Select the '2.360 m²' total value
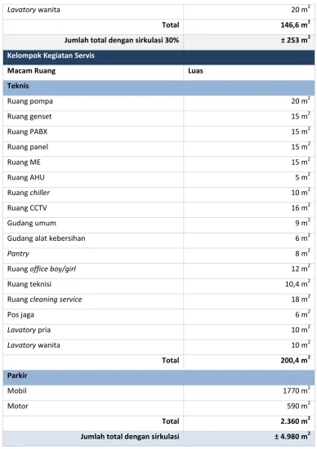 (x=295, y=421)
